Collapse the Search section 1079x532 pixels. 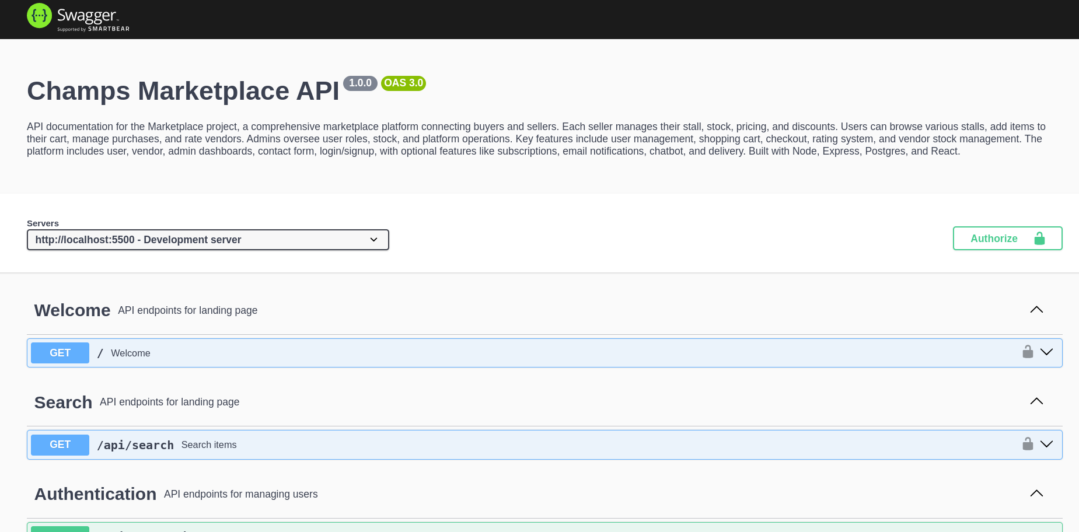tap(1036, 401)
